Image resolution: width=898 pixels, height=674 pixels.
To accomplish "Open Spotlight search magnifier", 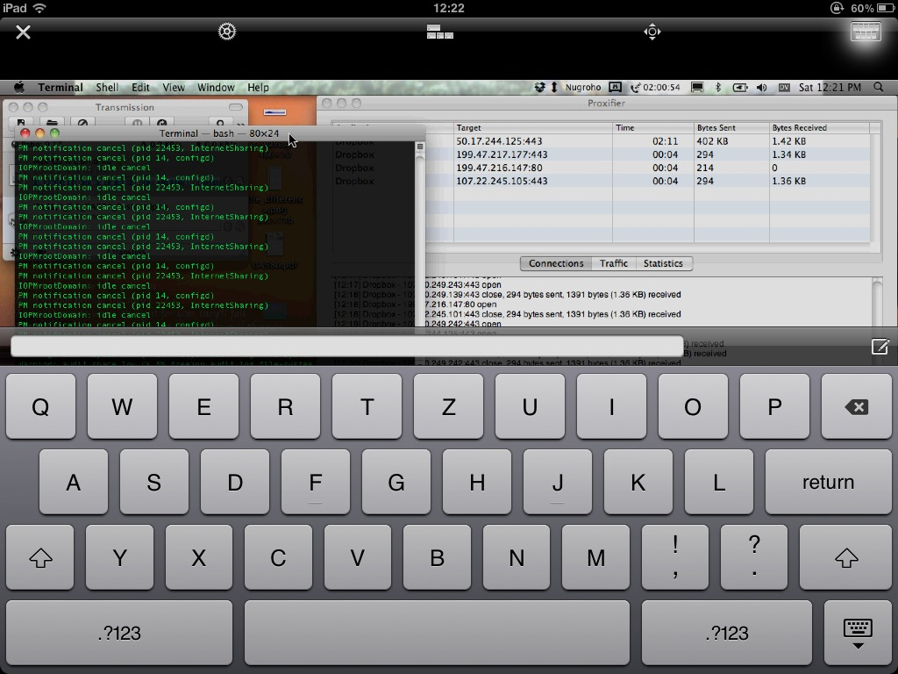I will (878, 87).
